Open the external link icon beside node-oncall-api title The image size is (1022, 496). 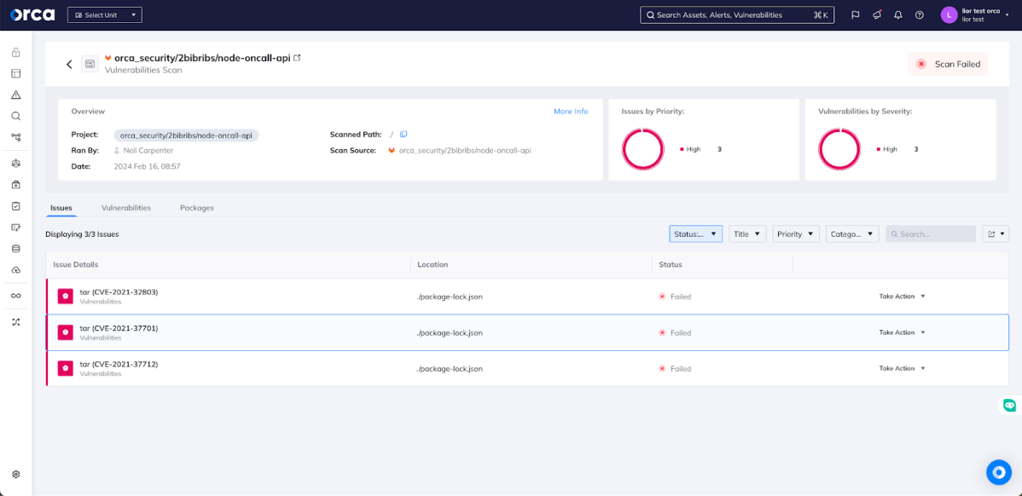[x=297, y=58]
